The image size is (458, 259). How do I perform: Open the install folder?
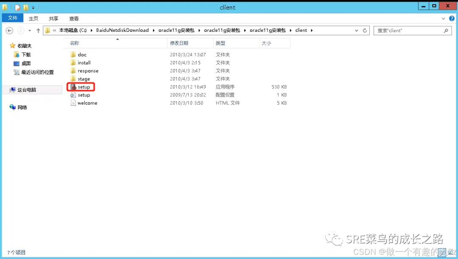(x=84, y=62)
